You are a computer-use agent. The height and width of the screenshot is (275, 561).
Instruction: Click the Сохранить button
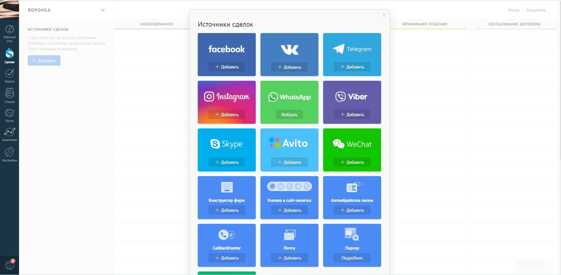pyautogui.click(x=536, y=10)
